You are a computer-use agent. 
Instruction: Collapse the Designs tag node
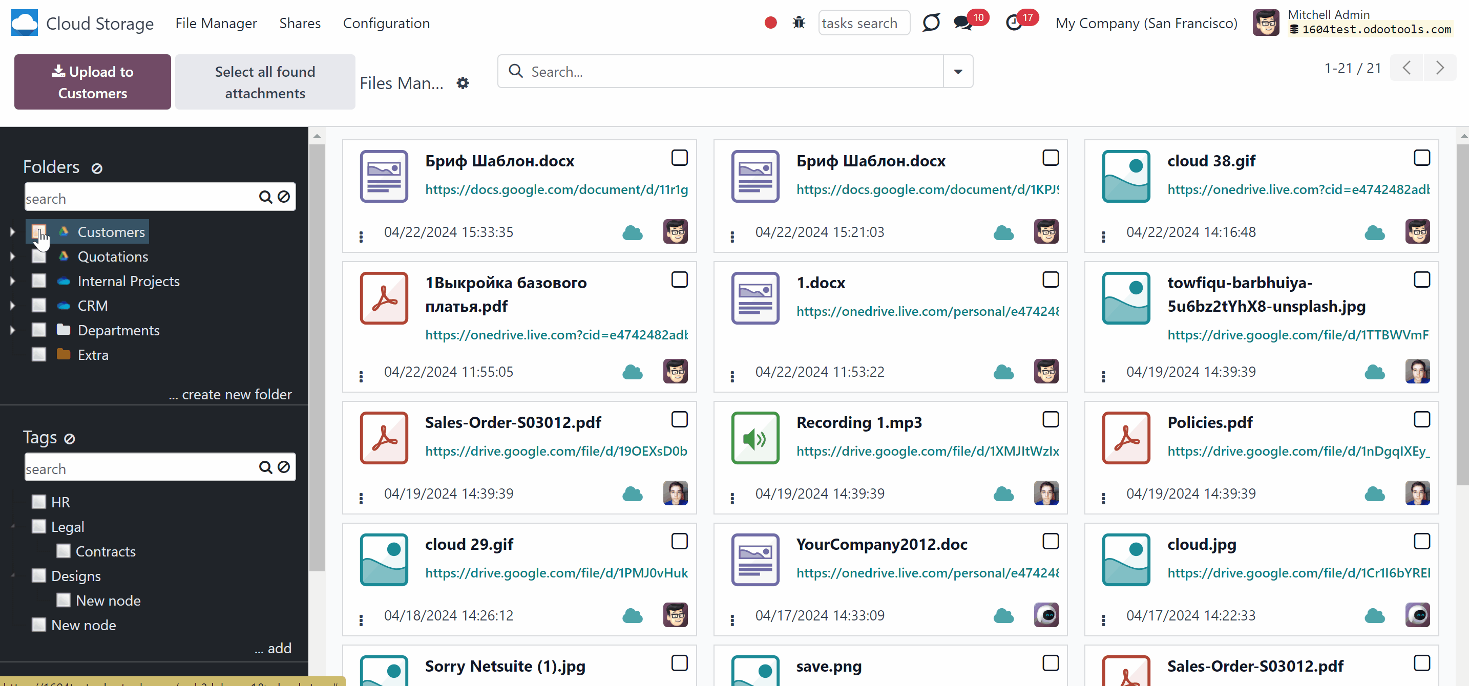12,575
